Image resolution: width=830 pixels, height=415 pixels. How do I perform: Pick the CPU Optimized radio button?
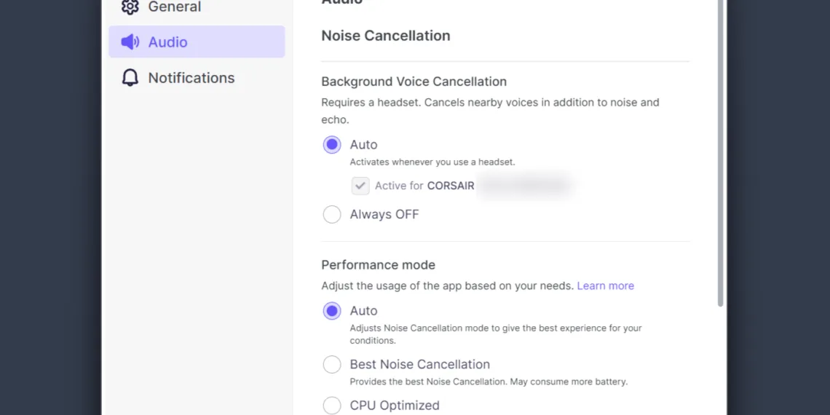tap(332, 406)
